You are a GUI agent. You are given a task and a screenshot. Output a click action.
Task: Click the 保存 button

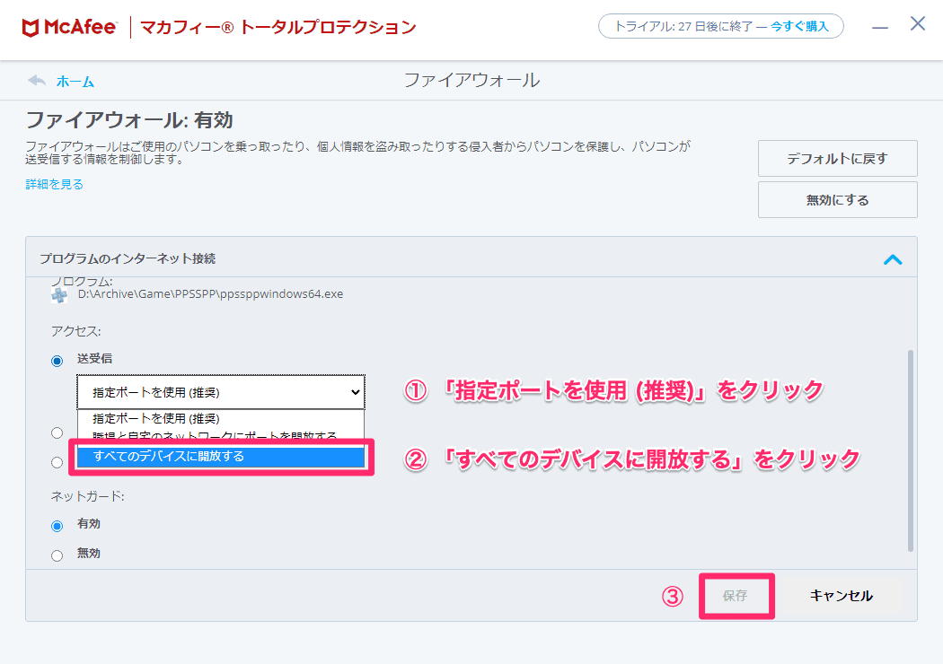coord(736,596)
